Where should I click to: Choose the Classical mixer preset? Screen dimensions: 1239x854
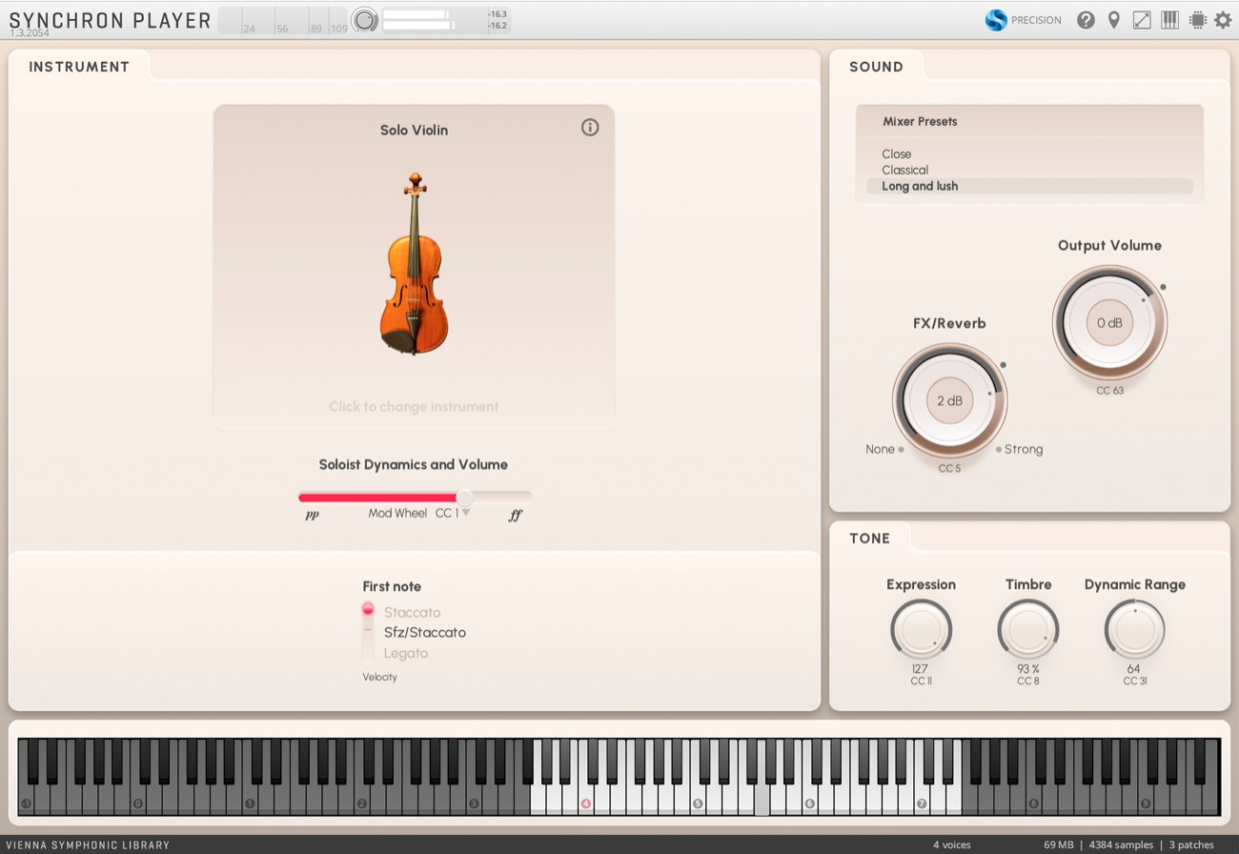coord(904,170)
